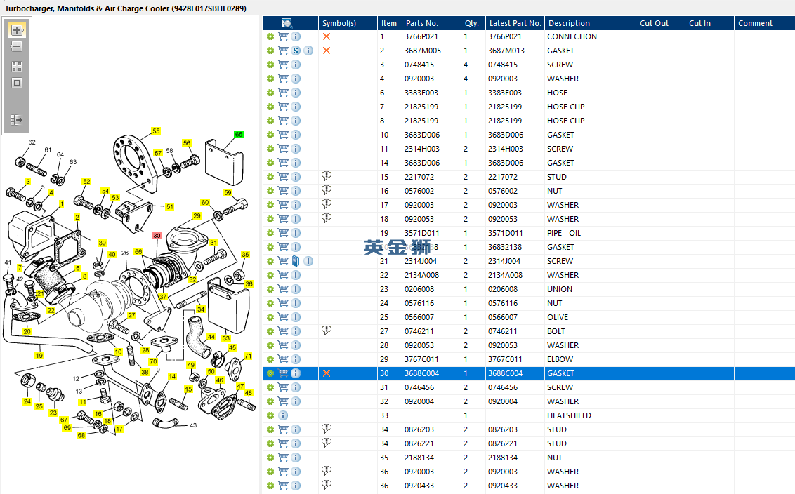Viewport: 795px width, 494px height.
Task: Open note symbol for part 0826221 STUD
Action: point(327,442)
